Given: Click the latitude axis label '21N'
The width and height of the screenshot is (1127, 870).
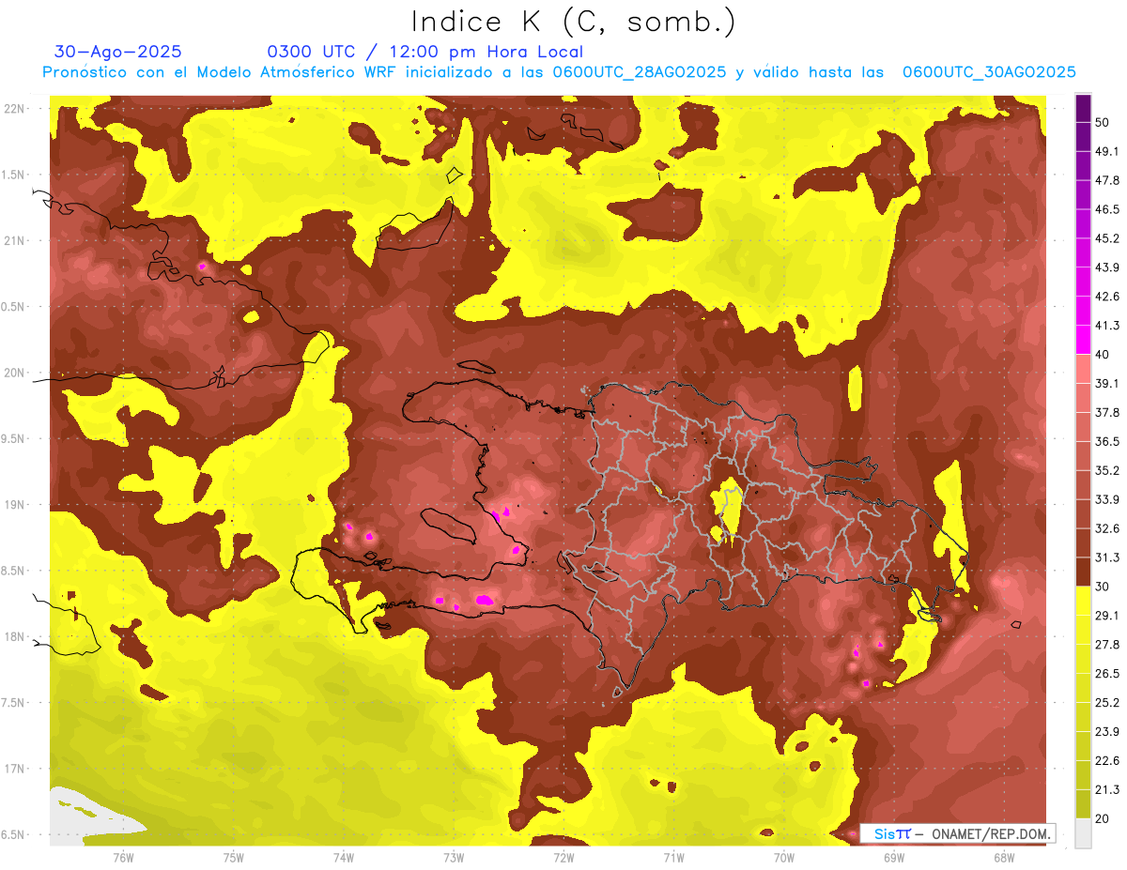Looking at the screenshot, I should 15,240.
